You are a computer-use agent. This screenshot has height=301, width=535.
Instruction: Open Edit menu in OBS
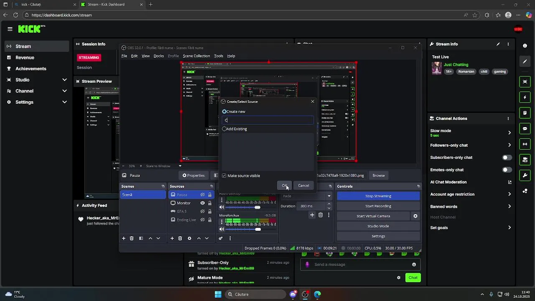pyautogui.click(x=134, y=56)
